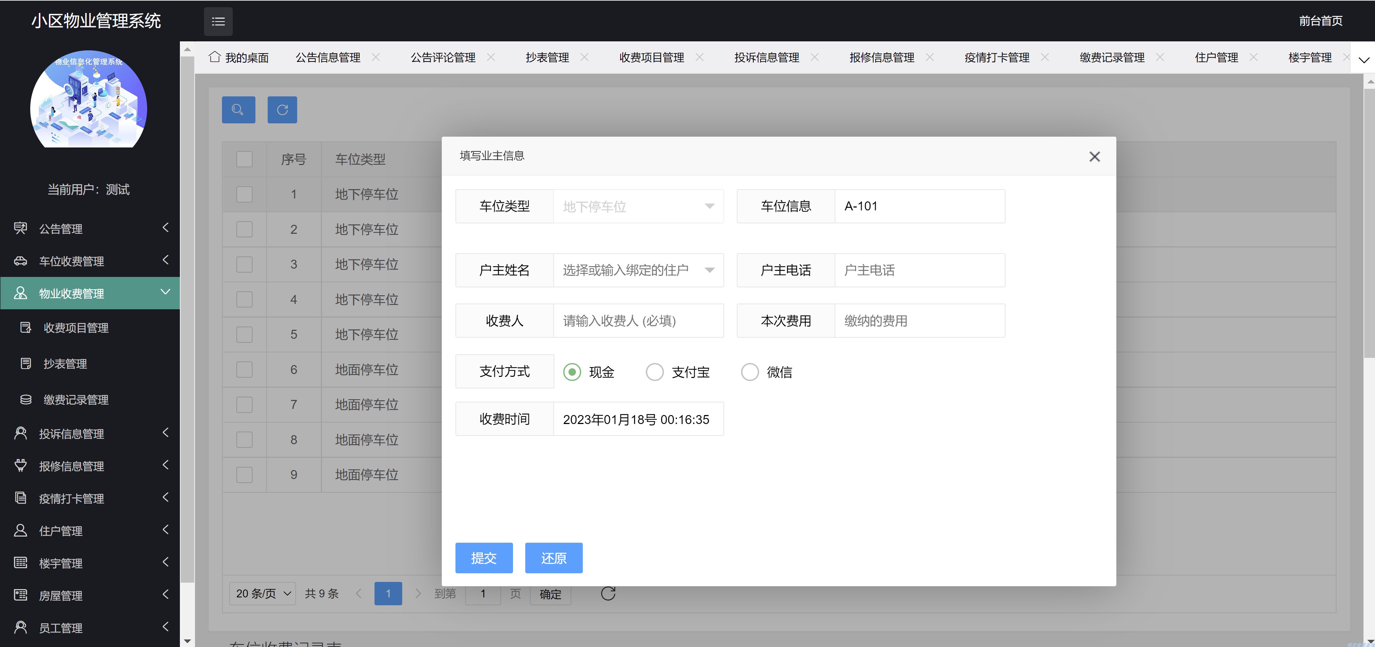This screenshot has width=1375, height=647.
Task: Click the 提交 submit button
Action: point(484,557)
